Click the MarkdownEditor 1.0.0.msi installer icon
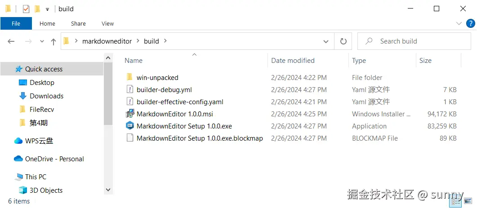 (x=130, y=114)
